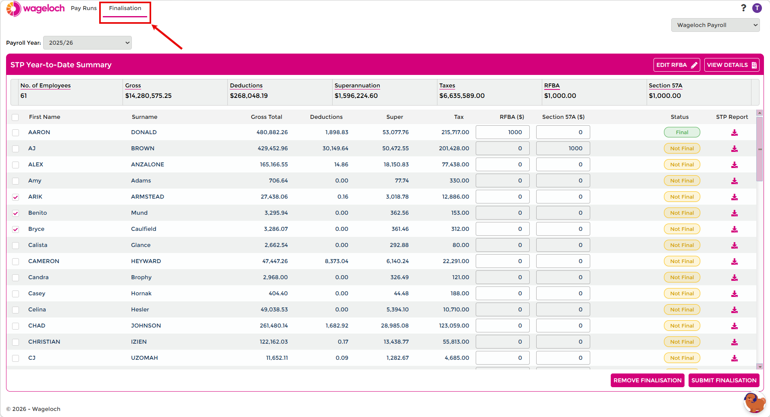Tick the checkbox for AARON DONALD
The width and height of the screenshot is (770, 417).
pyautogui.click(x=15, y=133)
